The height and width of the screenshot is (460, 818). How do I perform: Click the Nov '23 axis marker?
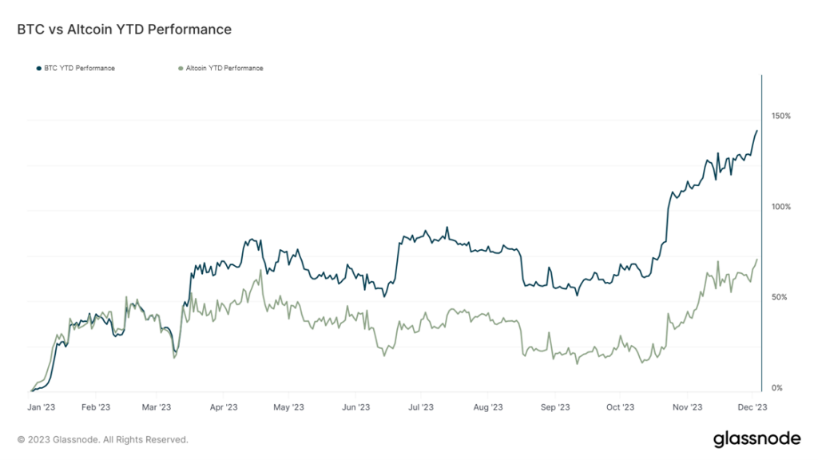point(687,407)
